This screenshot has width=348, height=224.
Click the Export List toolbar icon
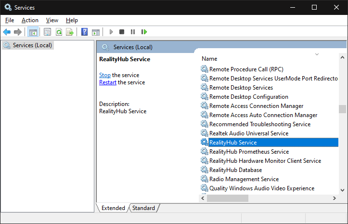pos(70,32)
